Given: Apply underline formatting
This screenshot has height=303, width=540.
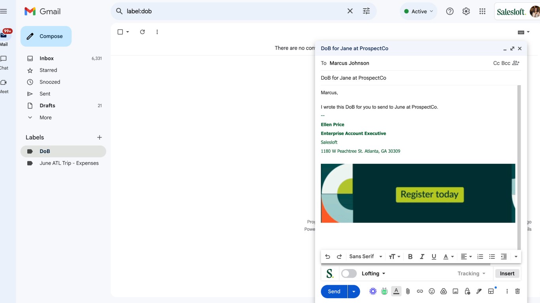Looking at the screenshot, I should pos(434,256).
